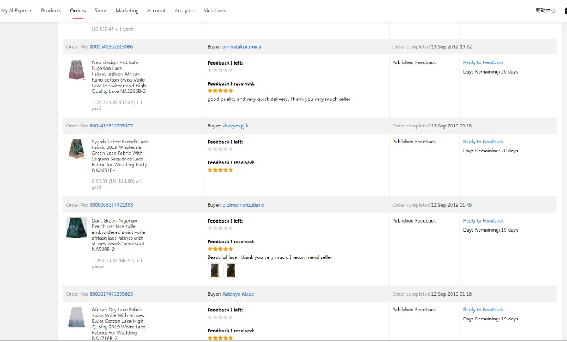The height and width of the screenshot is (342, 567).
Task: Open buyer aminatakoroma a's profile
Action: click(x=242, y=47)
